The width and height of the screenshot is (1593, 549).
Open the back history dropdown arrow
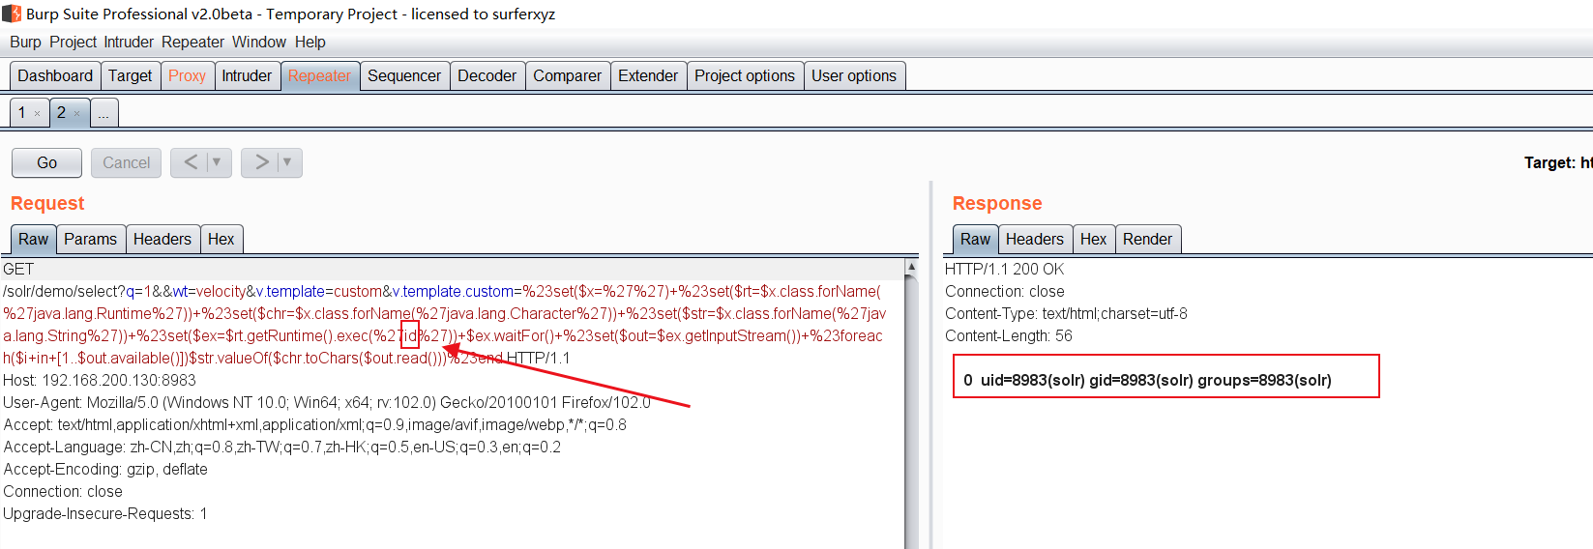(218, 162)
